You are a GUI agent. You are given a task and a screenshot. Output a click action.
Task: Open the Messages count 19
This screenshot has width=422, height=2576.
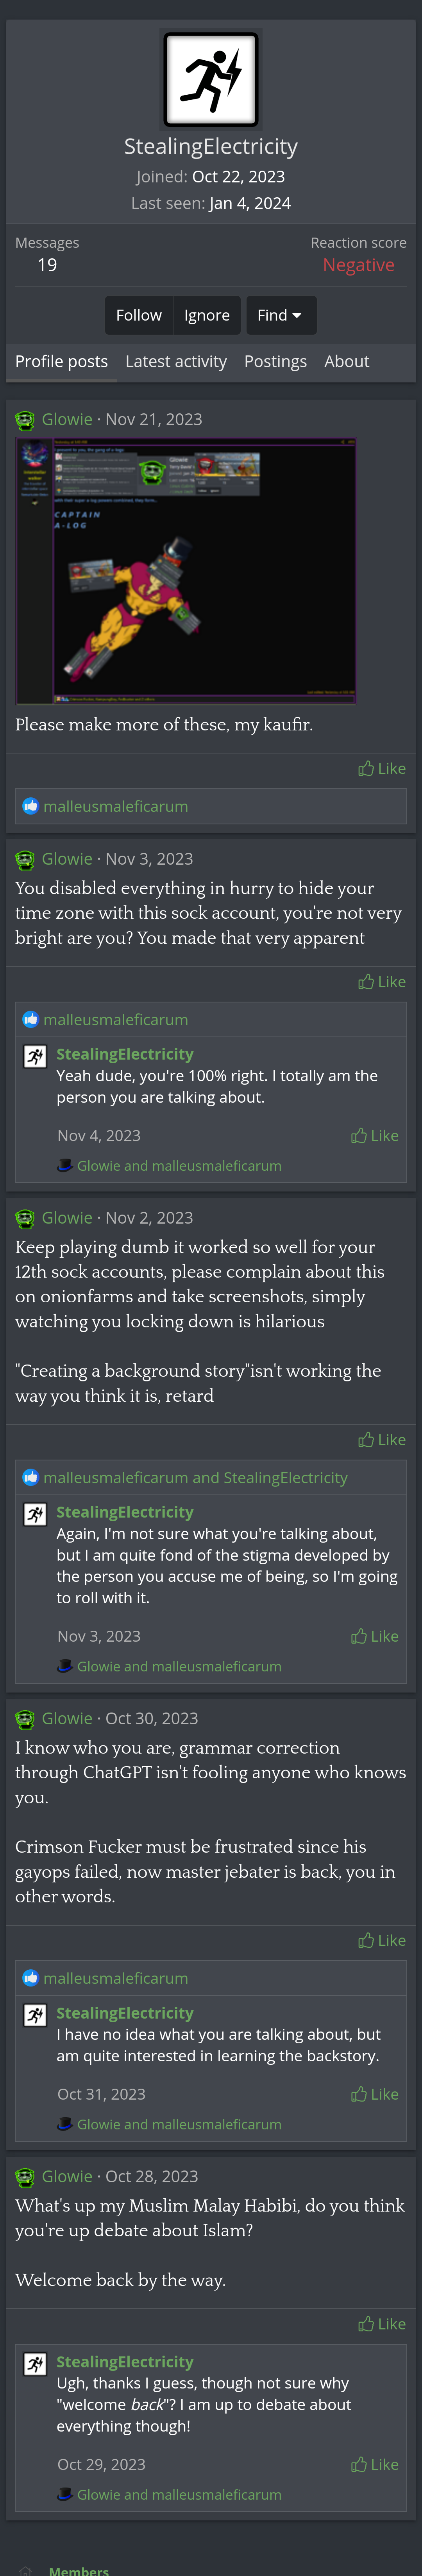tap(47, 265)
